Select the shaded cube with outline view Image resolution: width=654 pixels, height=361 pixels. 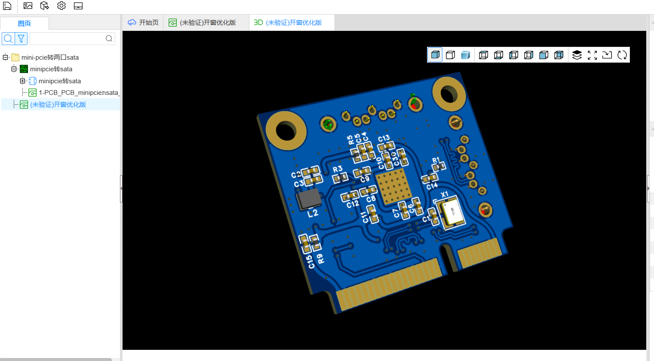tap(435, 55)
